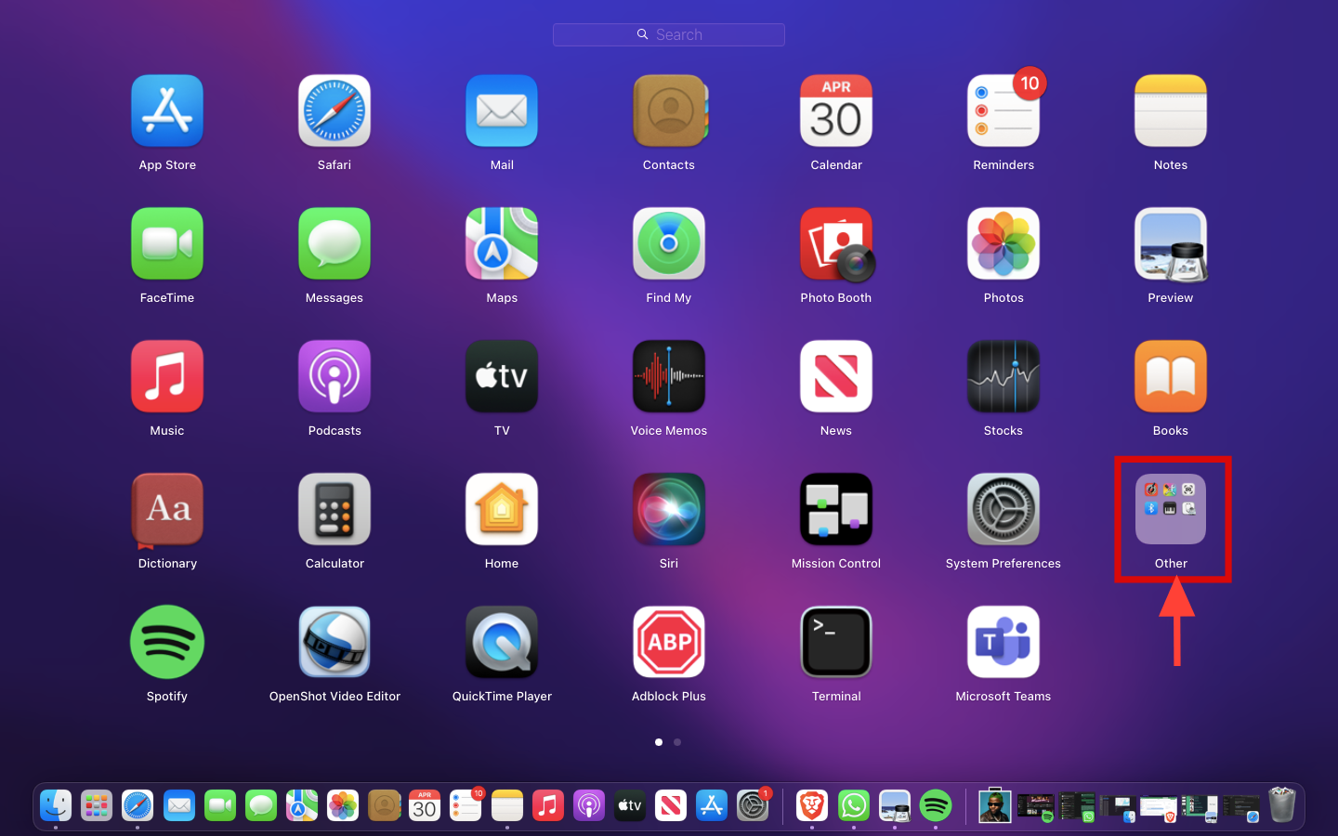This screenshot has height=836, width=1338.
Task: Click the Launchpad search field
Action: click(x=669, y=34)
